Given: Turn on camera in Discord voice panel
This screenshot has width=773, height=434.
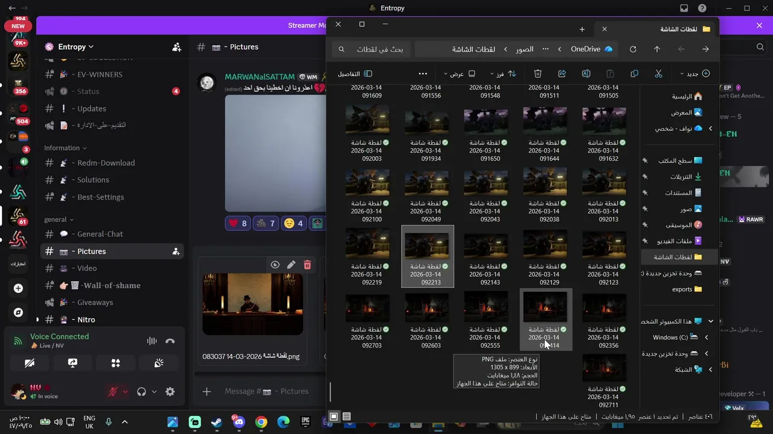Looking at the screenshot, I should coord(29,363).
